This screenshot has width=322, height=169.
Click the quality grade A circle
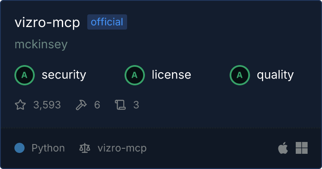(x=240, y=75)
